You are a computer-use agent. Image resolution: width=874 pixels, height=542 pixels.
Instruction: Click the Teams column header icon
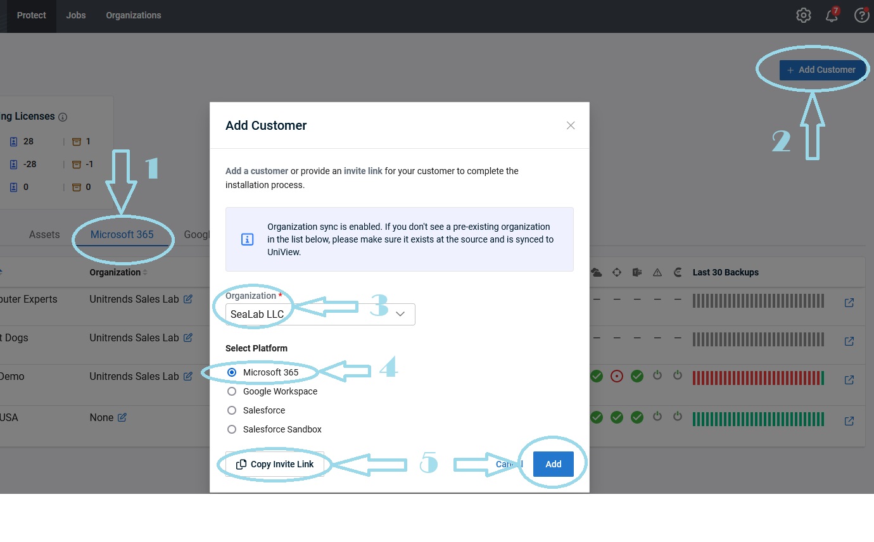(637, 272)
